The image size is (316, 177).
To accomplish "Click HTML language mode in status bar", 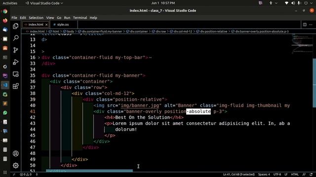I will pyautogui.click(x=295, y=175).
